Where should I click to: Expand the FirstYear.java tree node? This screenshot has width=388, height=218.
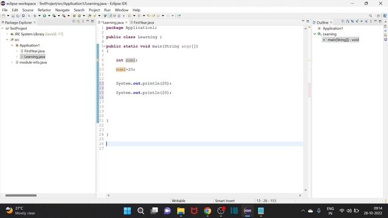(x=17, y=51)
